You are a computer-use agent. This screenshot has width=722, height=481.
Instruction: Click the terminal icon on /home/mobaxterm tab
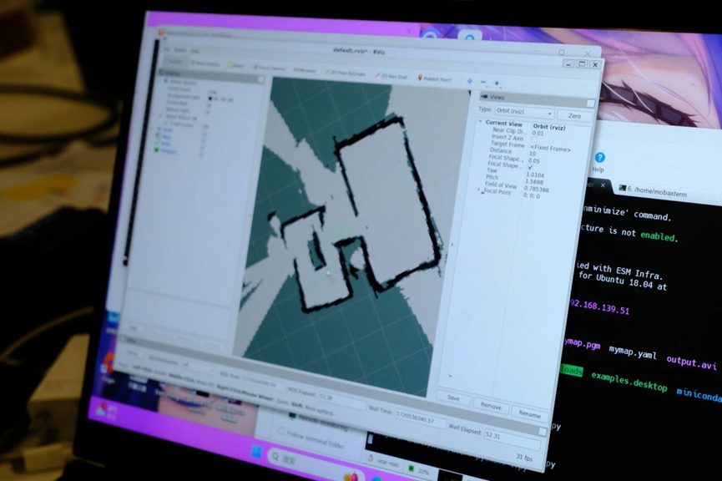[x=623, y=188]
